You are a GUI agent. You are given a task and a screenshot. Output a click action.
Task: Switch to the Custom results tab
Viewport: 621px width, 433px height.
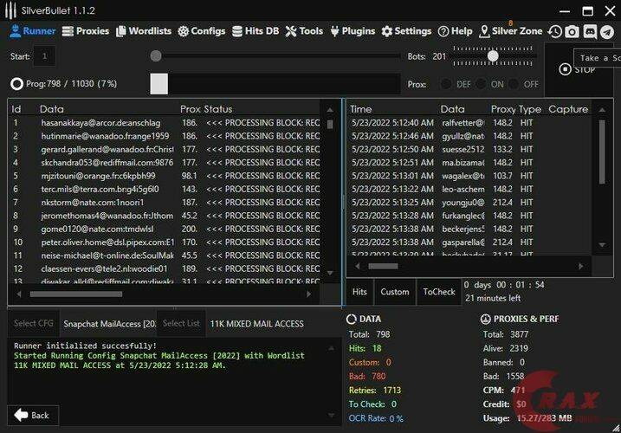tap(394, 292)
